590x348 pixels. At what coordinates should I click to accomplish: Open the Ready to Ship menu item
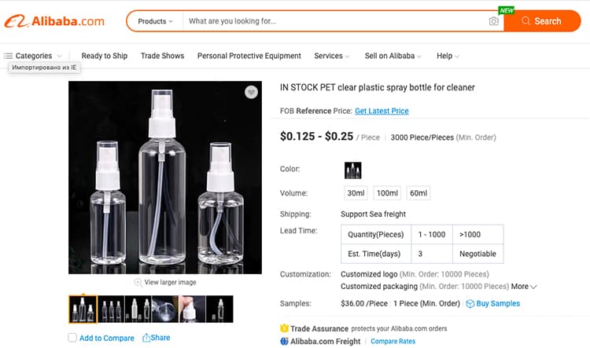[x=104, y=56]
